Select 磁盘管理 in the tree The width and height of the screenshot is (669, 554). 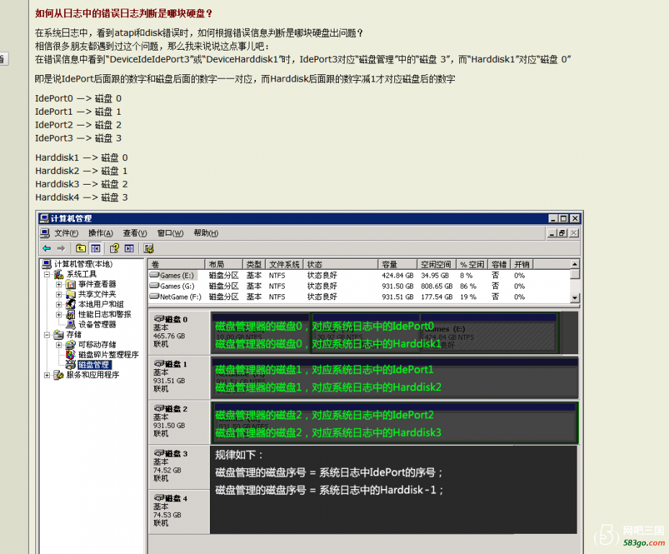pos(94,365)
